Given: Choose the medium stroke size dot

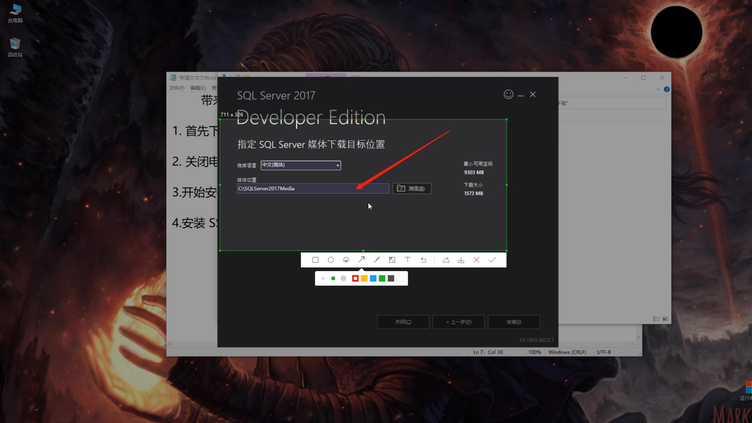Looking at the screenshot, I should 333,278.
